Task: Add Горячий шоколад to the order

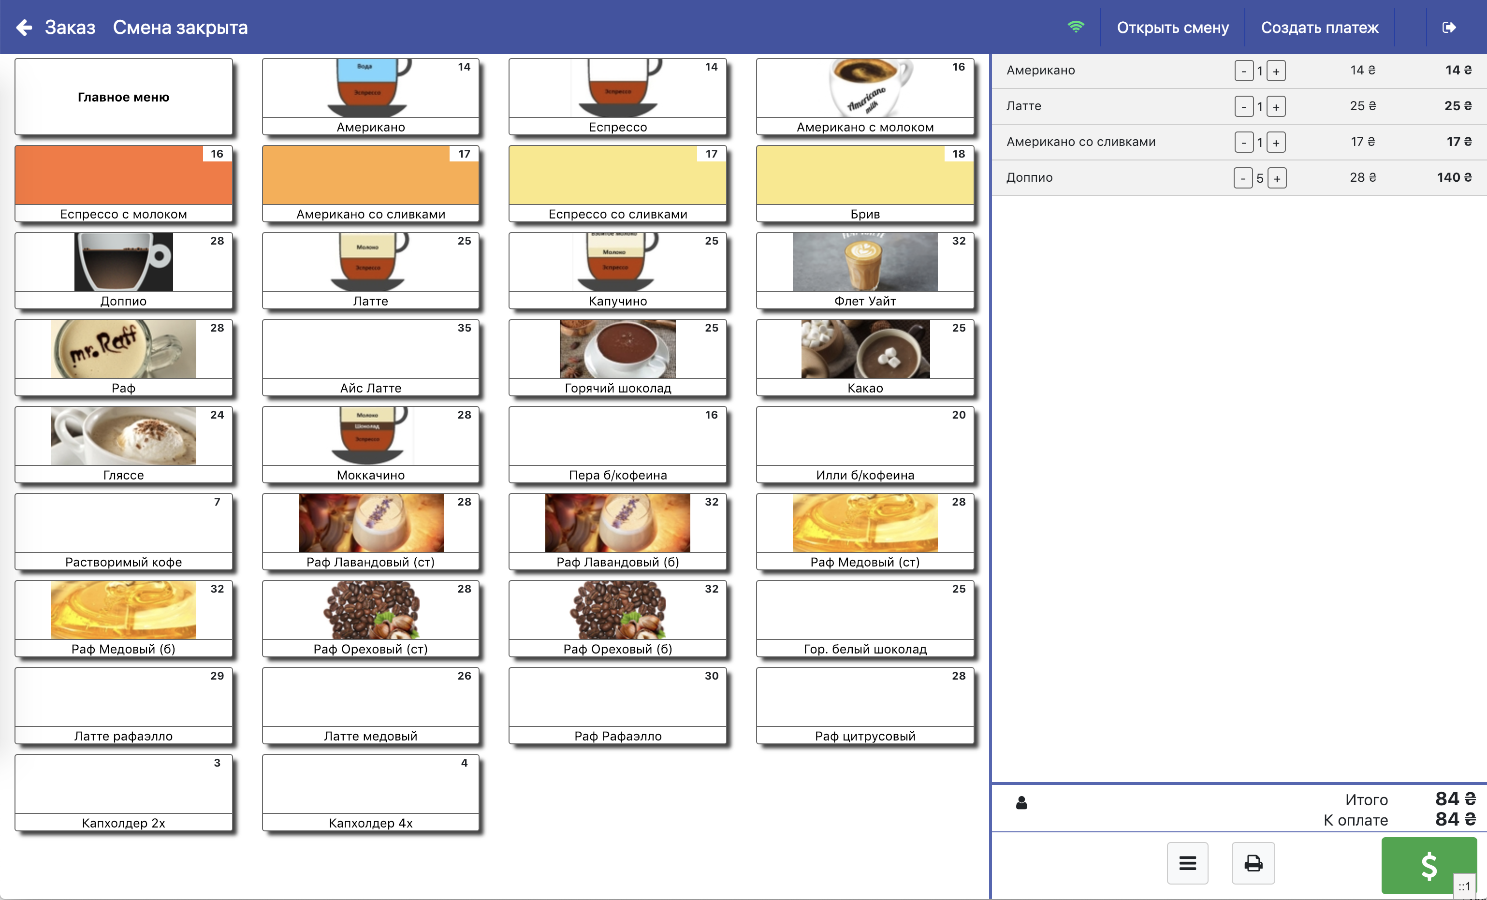Action: tap(617, 357)
